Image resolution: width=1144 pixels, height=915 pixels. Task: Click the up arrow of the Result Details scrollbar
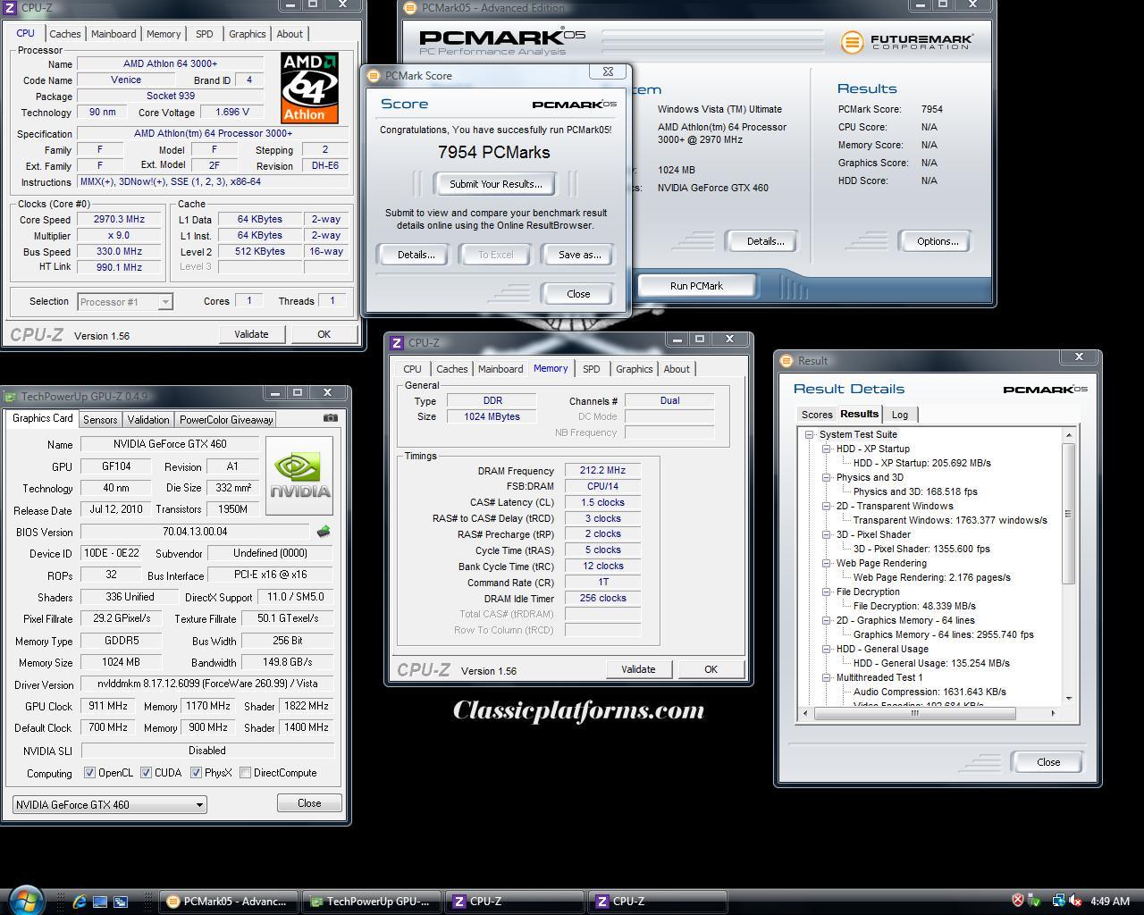pos(1068,435)
